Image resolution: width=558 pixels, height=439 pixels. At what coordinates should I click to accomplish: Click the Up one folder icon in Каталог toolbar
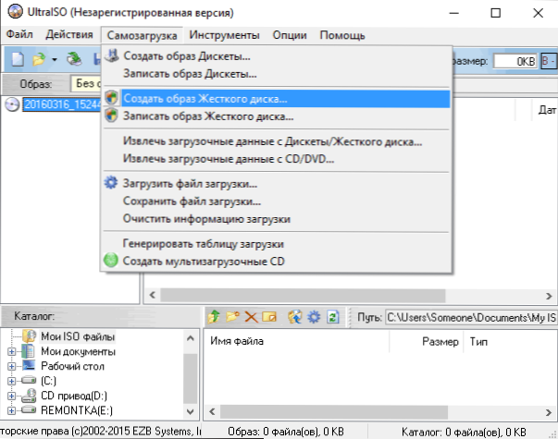[x=215, y=316]
